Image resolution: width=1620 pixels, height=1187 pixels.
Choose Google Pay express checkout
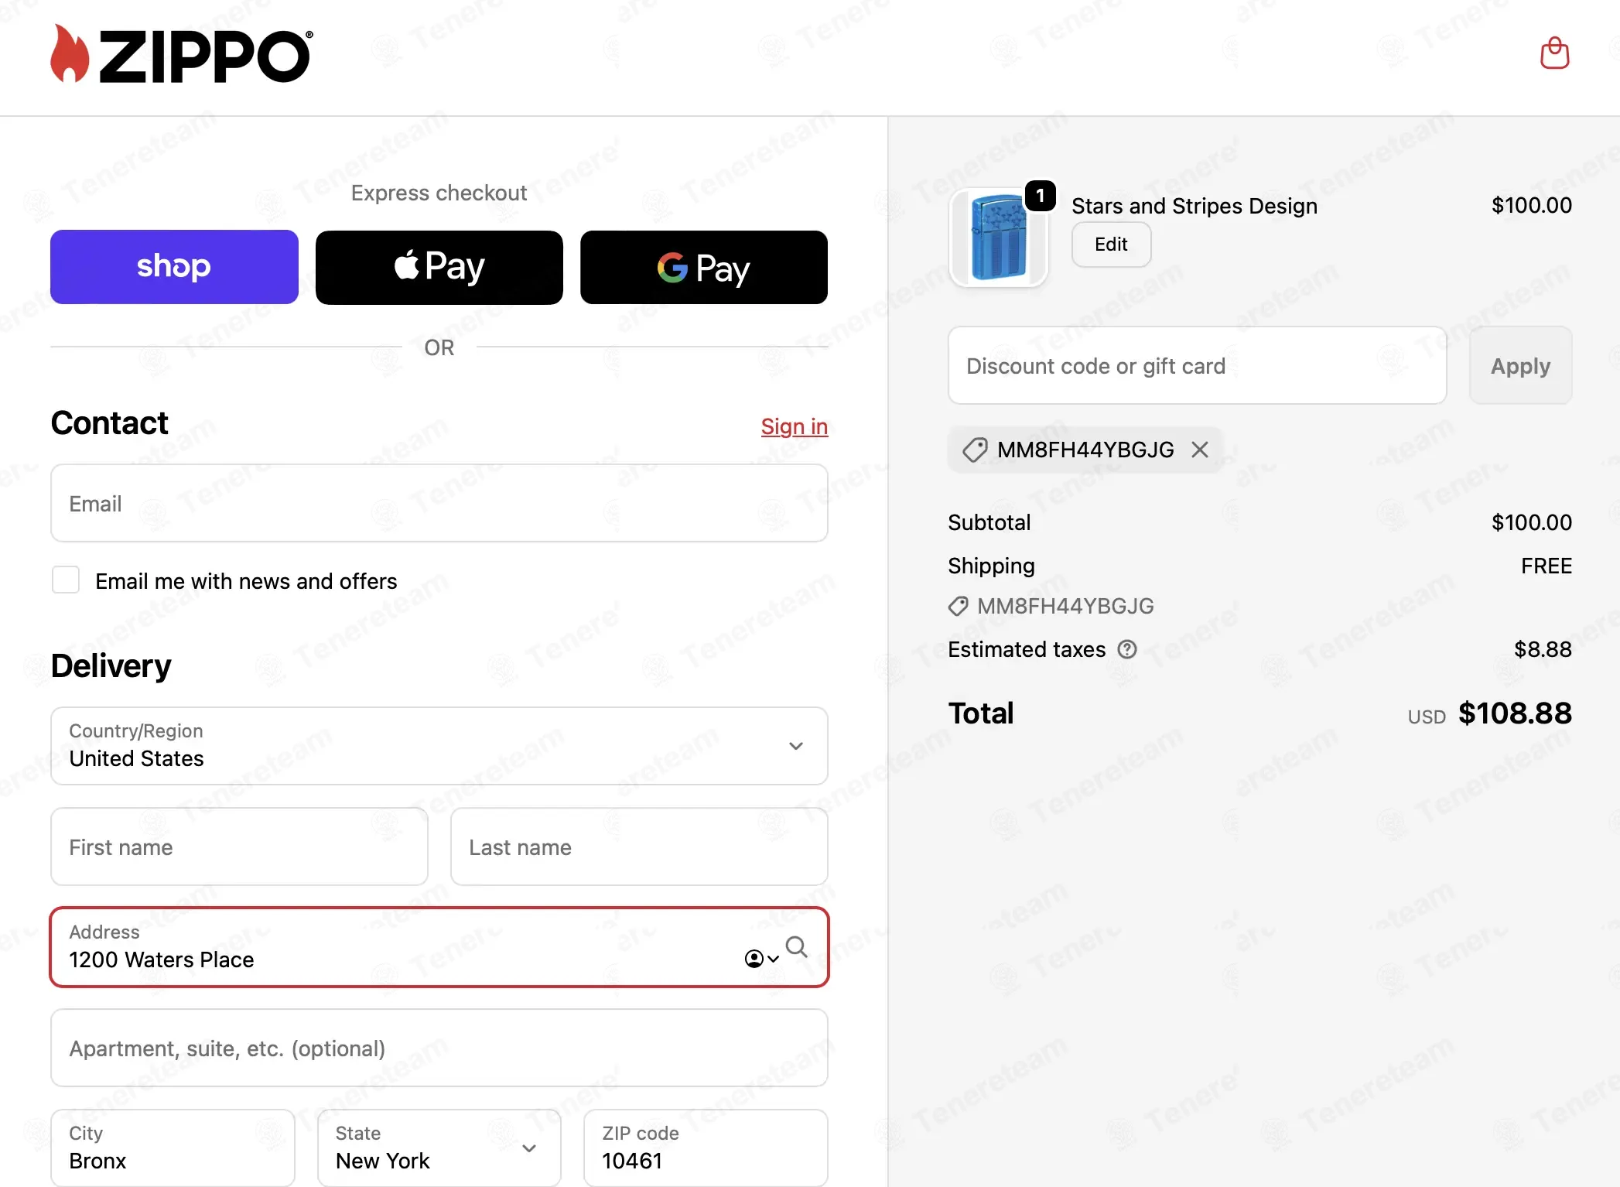[704, 267]
